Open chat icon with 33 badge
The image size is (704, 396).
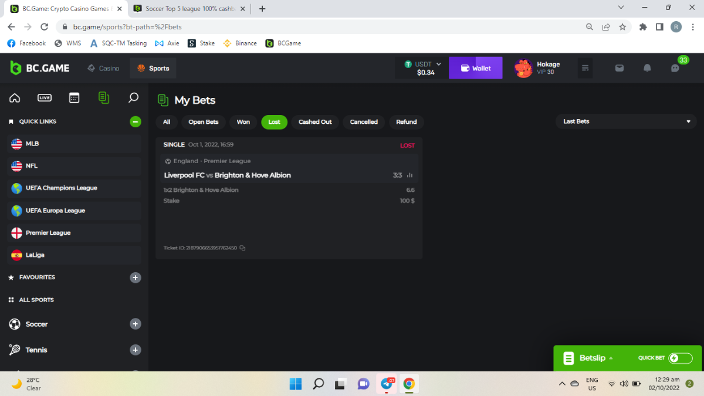point(675,68)
